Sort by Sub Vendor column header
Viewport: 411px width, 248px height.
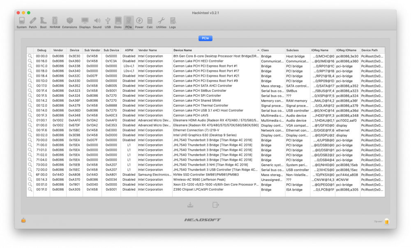(92, 50)
